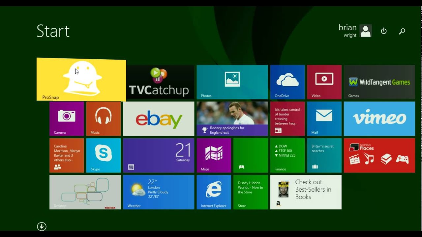Open the Music headphones tile
This screenshot has width=422, height=237.
tap(104, 119)
